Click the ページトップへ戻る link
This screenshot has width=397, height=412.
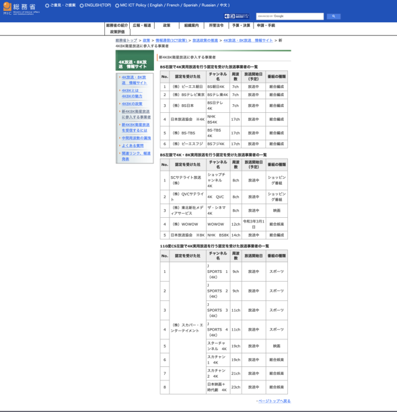275,401
